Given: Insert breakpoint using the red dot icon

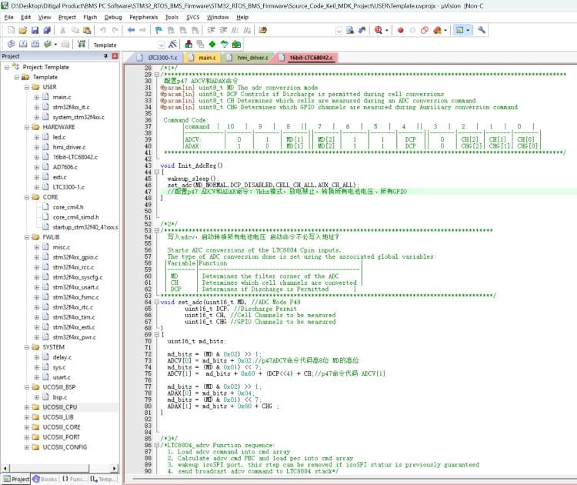Looking at the screenshot, I should click(401, 30).
